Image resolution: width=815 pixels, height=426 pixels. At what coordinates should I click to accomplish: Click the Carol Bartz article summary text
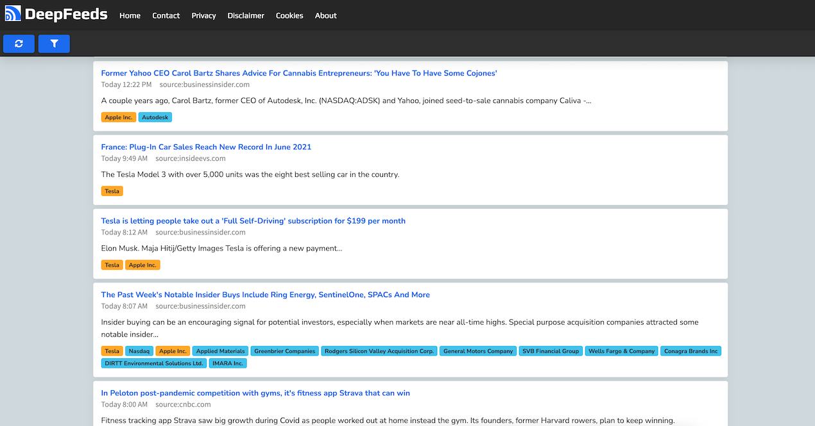pyautogui.click(x=347, y=101)
